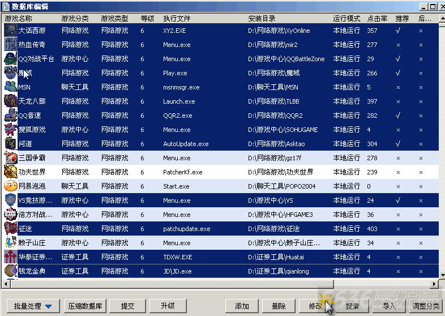Screen dimensions: 445x316
Task: Click the 数据库编辑 title bar icon
Action: click(6, 6)
